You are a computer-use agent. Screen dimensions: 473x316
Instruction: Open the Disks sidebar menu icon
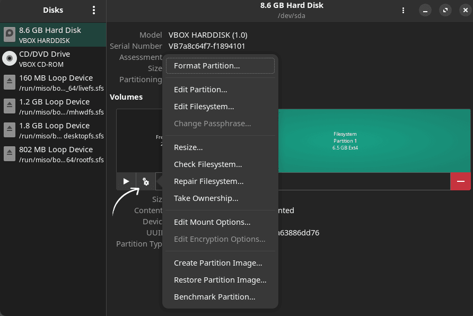94,10
